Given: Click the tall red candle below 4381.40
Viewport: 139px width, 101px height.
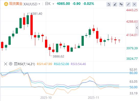Looking at the screenshot, I should (32, 25).
